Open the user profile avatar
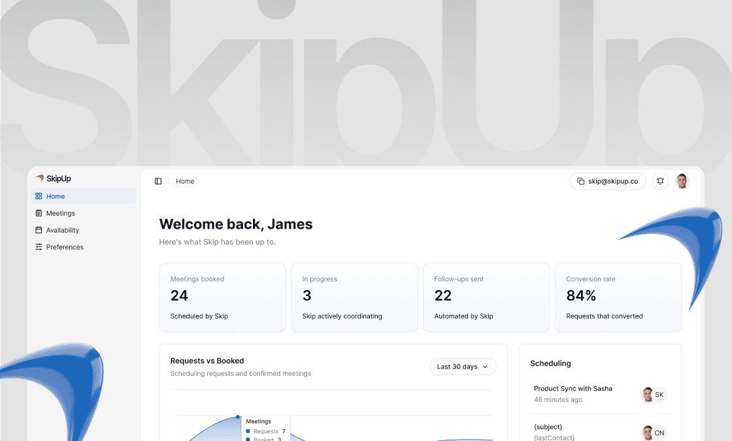 point(682,181)
